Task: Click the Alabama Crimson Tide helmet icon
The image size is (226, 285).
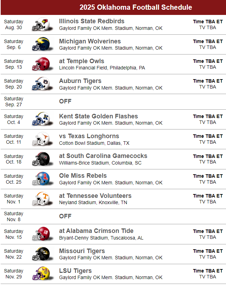Action: coord(41,234)
